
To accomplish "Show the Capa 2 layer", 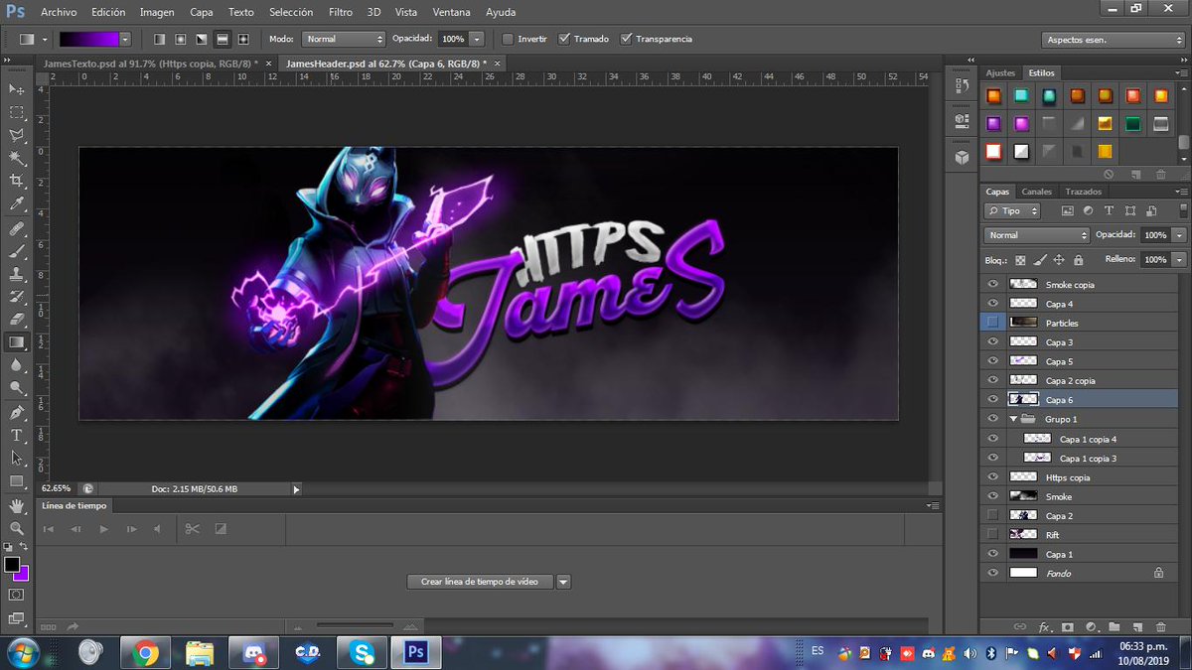I will pyautogui.click(x=991, y=515).
